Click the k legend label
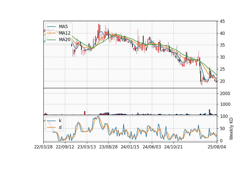 (x=60, y=121)
